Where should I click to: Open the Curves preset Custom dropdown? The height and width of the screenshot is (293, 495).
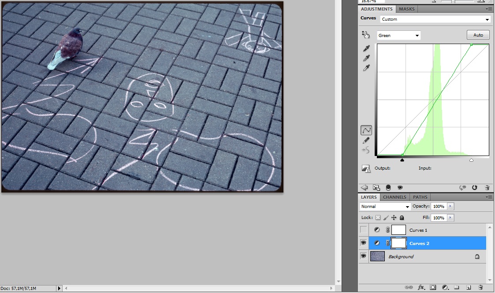pos(435,19)
